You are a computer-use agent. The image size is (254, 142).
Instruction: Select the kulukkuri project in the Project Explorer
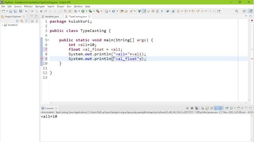[x=13, y=25]
